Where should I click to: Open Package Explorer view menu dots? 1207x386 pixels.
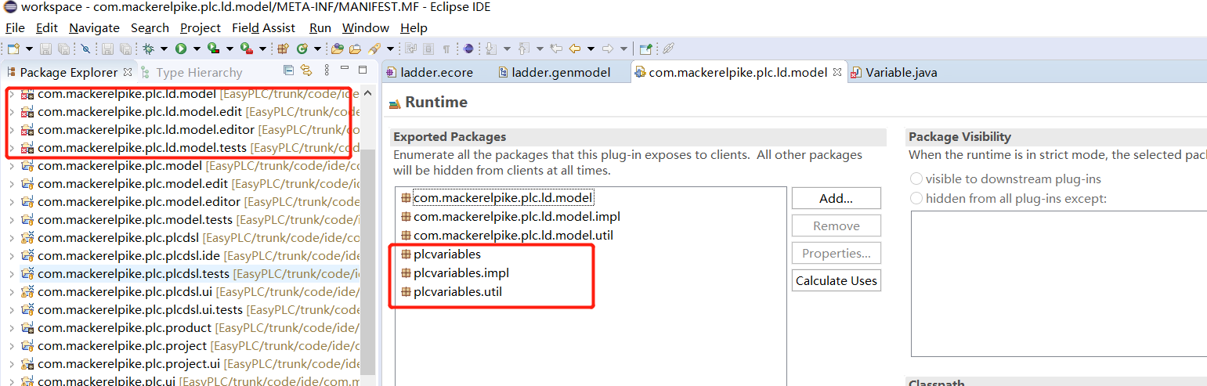(327, 70)
